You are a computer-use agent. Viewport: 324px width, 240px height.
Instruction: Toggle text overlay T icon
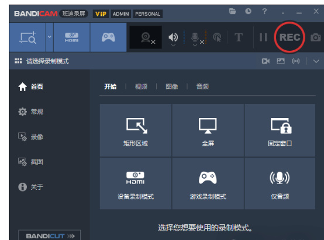pos(239,37)
